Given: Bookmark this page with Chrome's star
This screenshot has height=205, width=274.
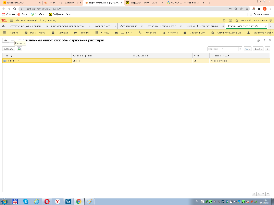Looking at the screenshot, I should (x=247, y=9).
